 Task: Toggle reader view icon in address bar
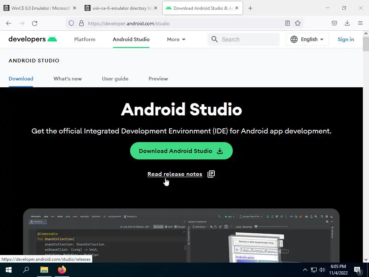coord(287,23)
